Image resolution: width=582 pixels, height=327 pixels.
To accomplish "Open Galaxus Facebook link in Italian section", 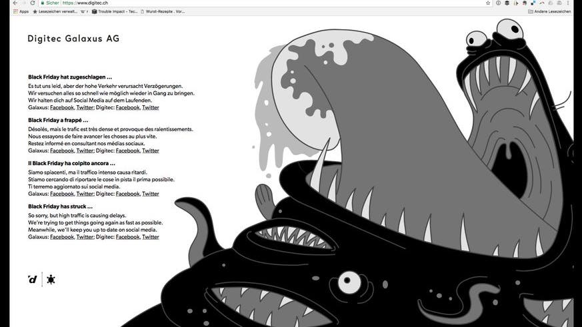I will pos(62,194).
